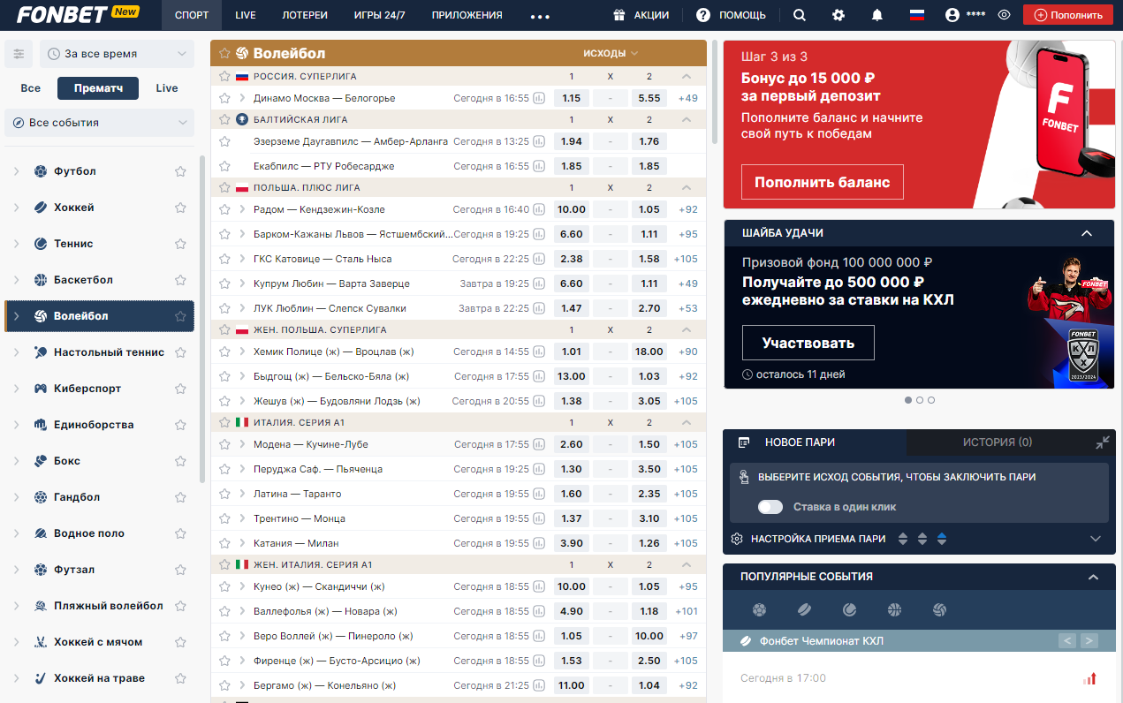The height and width of the screenshot is (703, 1123).
Task: Select third promo carousel dot
Action: (x=931, y=400)
